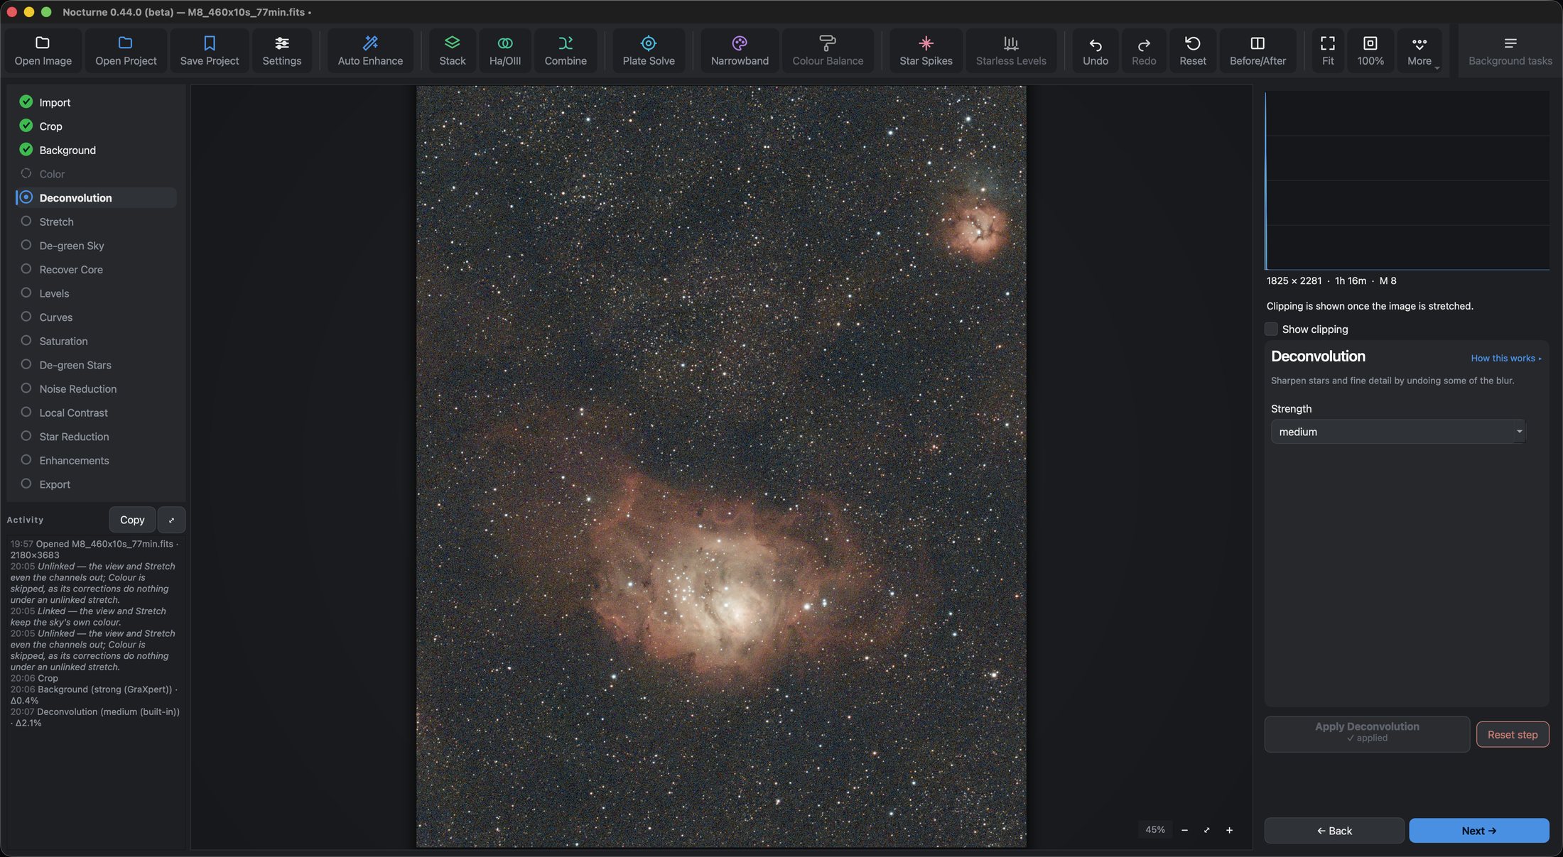
Task: Click the 'Deconvolution (medium (built-in))' log entry
Action: click(x=95, y=717)
